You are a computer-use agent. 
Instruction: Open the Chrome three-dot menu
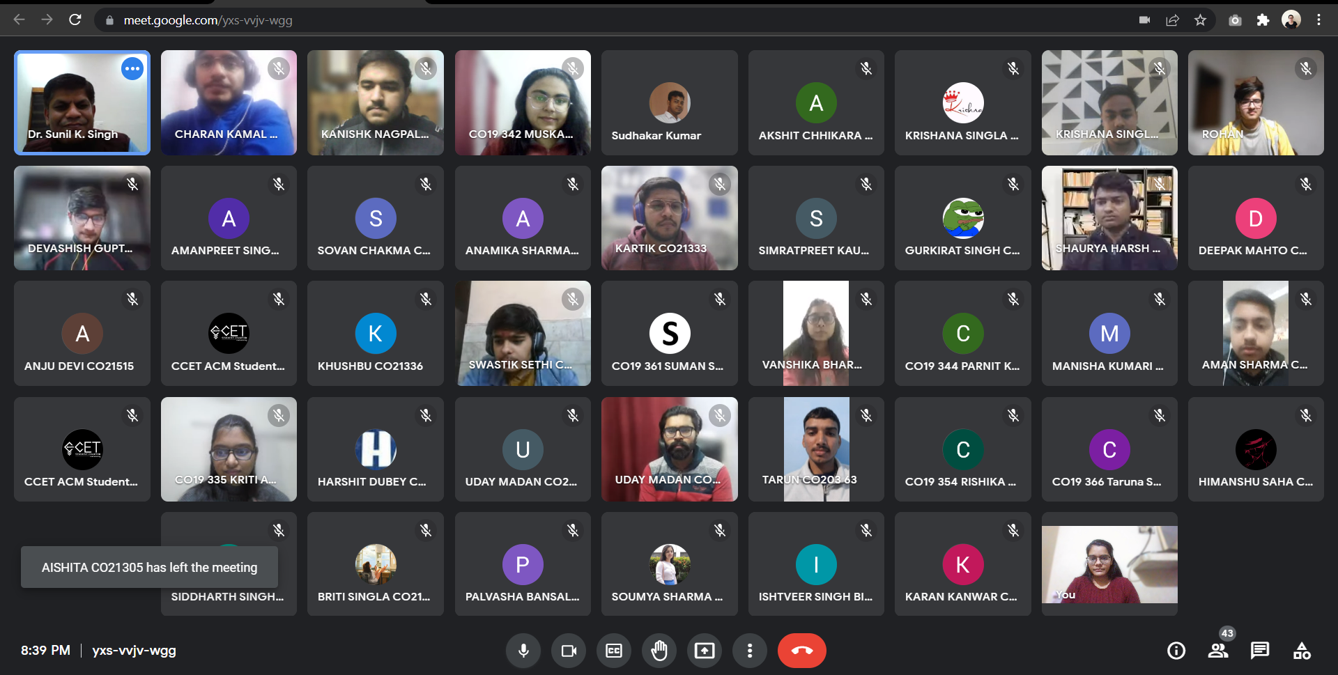(1318, 20)
